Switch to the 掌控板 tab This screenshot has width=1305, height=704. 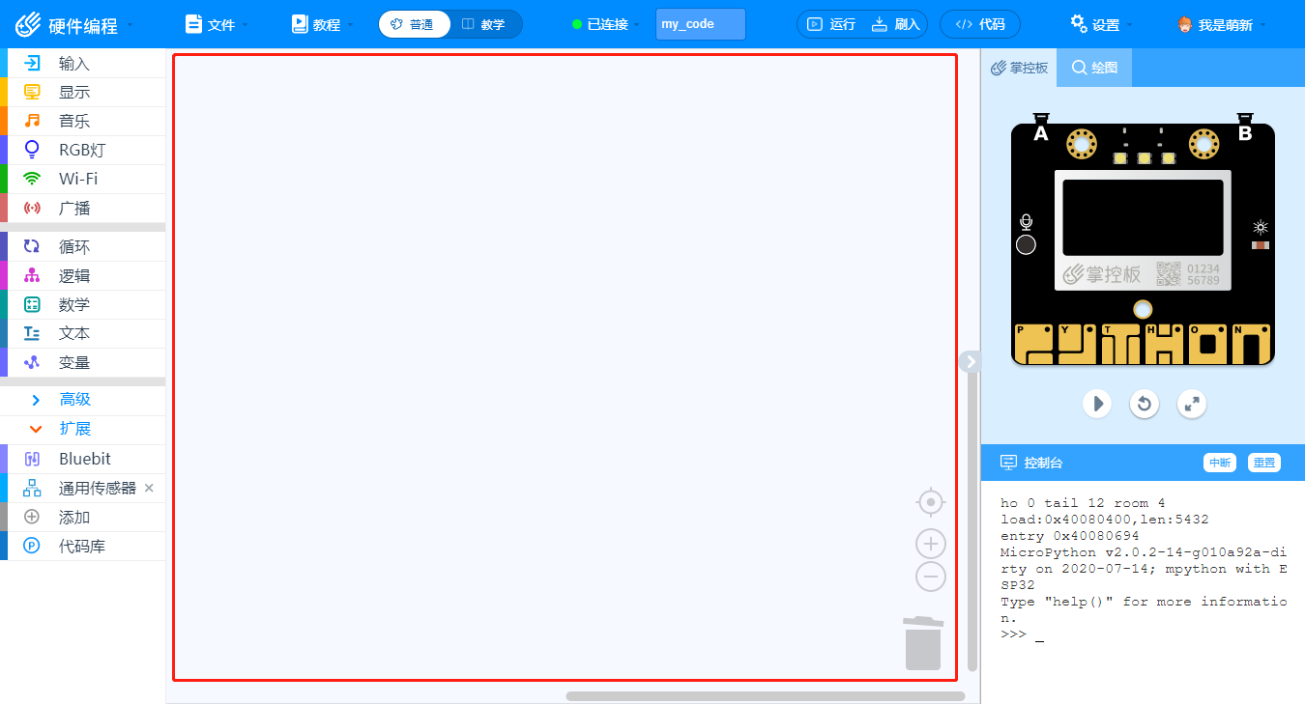(1019, 68)
